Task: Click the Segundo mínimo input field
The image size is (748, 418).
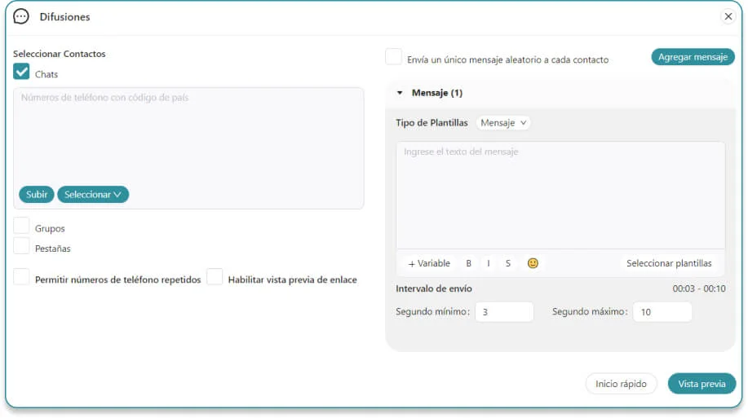Action: (504, 312)
